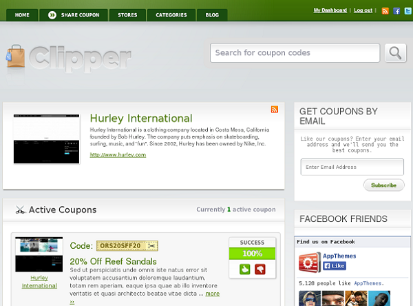
Task: Click the AppThemes link in likes count
Action: click(368, 283)
